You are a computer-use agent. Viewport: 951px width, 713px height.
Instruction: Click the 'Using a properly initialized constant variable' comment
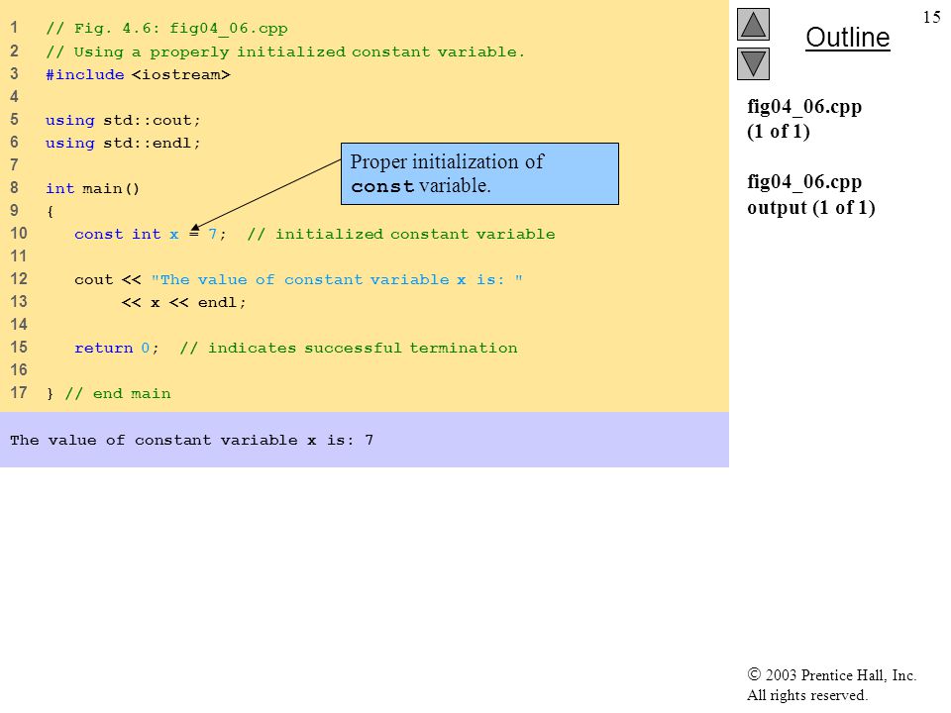click(x=285, y=52)
